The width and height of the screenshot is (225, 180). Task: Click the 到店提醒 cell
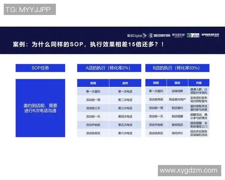(177, 116)
